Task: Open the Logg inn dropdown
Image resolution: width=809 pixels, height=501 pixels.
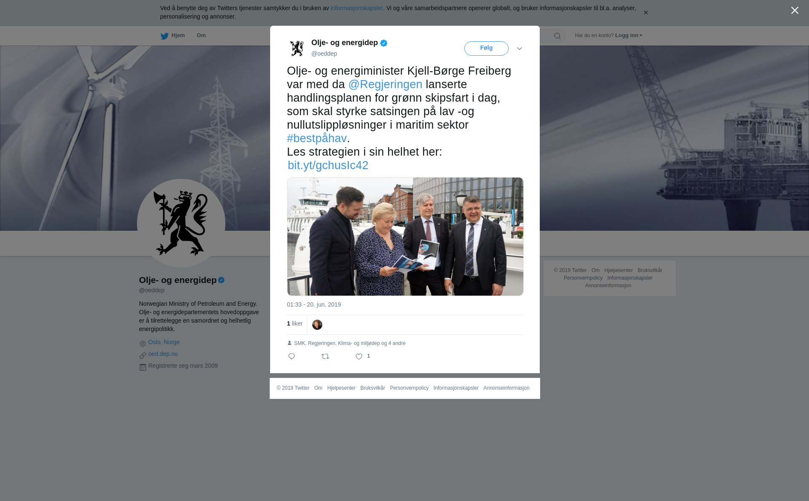Action: coord(629,35)
